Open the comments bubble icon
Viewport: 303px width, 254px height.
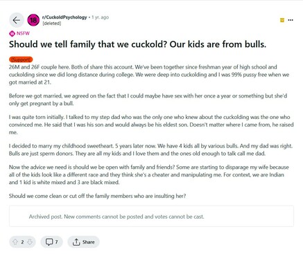coord(49,242)
